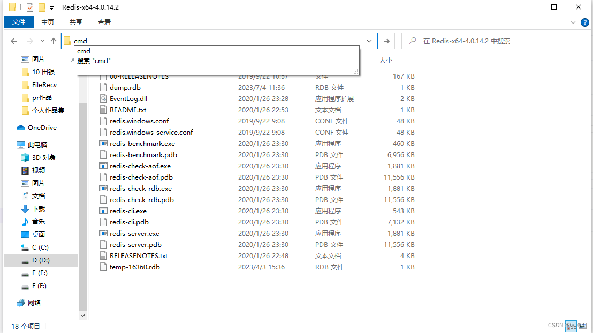
Task: Click the new folder quick access icon
Action: coord(42,7)
